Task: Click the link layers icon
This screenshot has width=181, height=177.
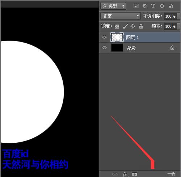Action: tap(115, 174)
